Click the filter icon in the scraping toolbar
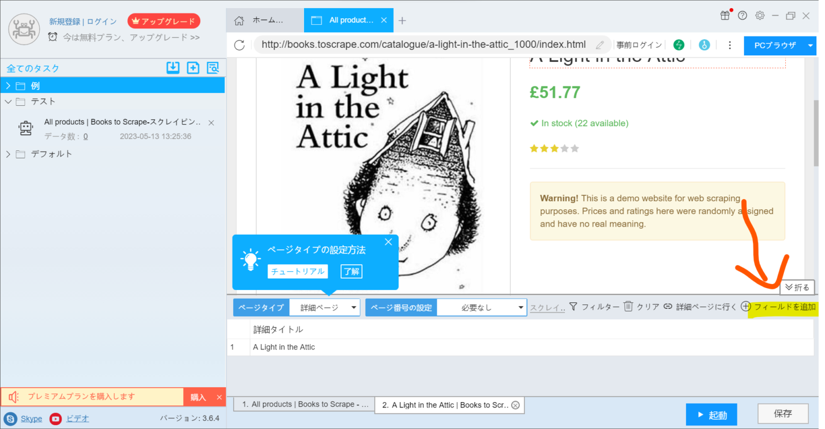Viewport: 825px width, 429px height. click(573, 307)
